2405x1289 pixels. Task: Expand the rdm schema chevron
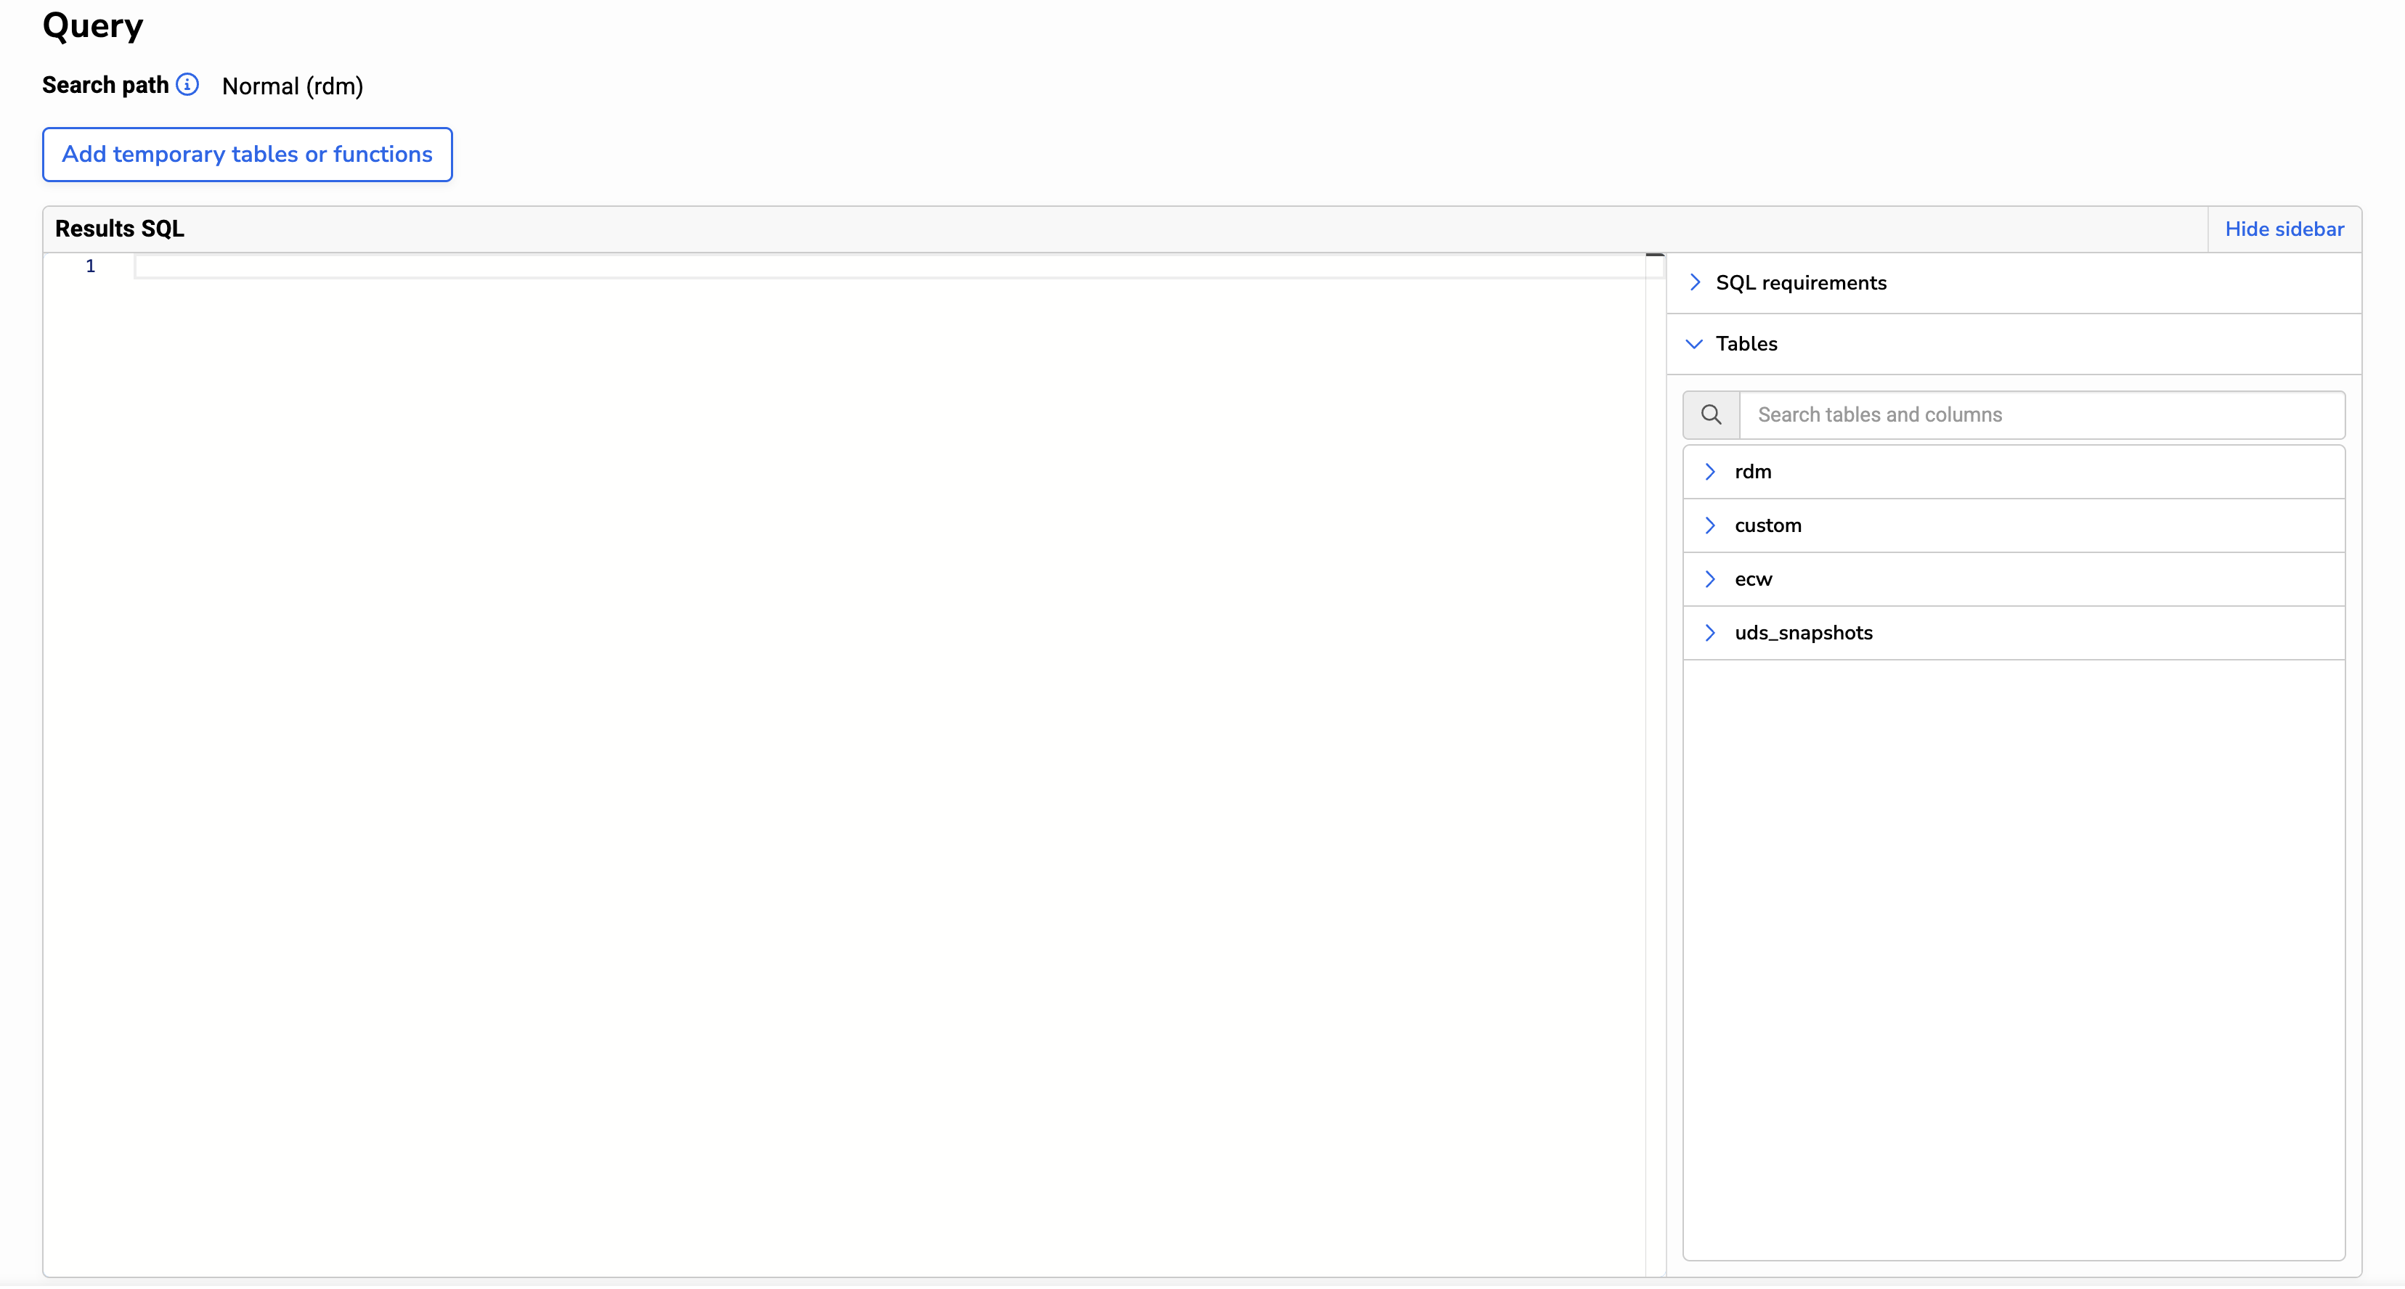pyautogui.click(x=1710, y=472)
